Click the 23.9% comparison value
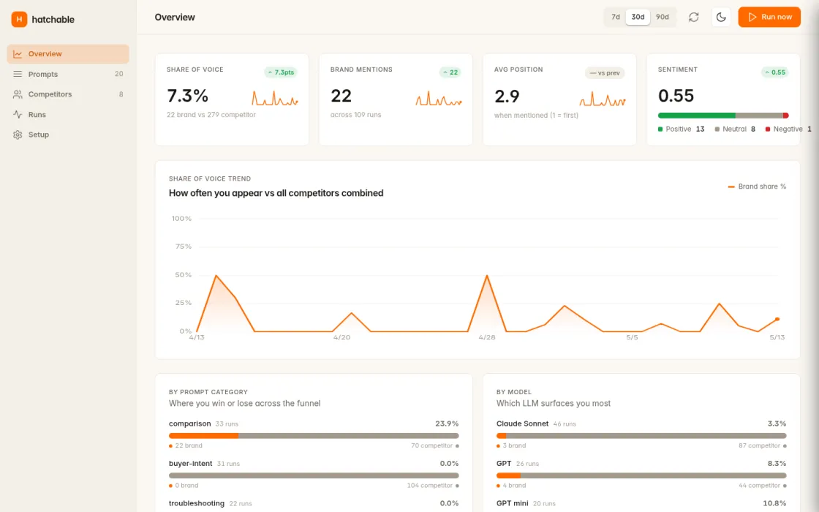The width and height of the screenshot is (819, 512). pos(447,423)
